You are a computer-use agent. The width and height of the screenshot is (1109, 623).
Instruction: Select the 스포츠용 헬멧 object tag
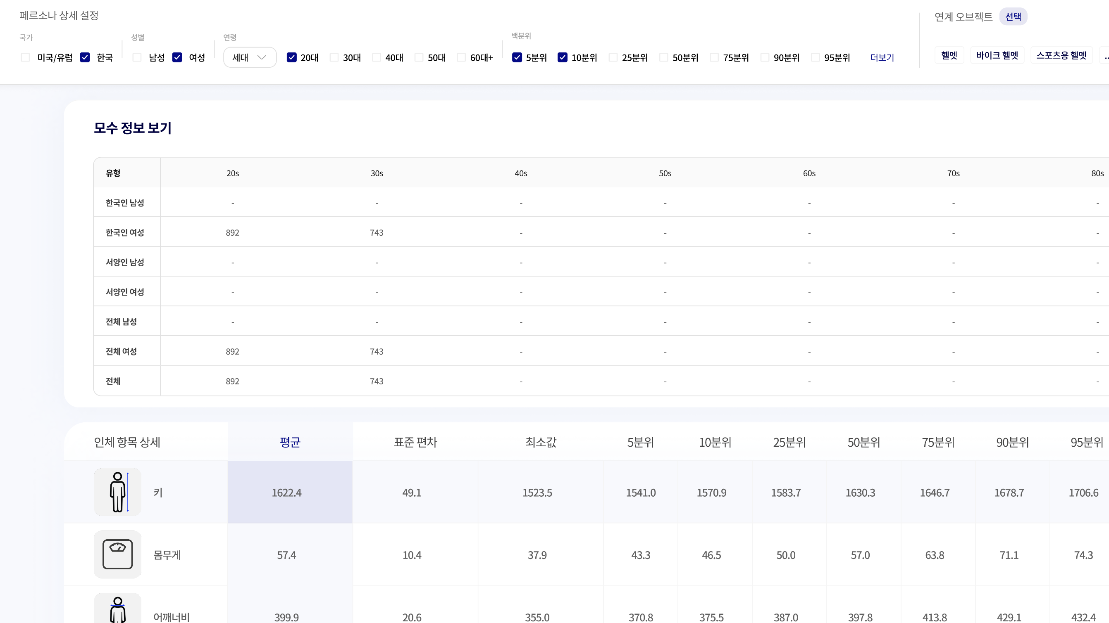1061,55
